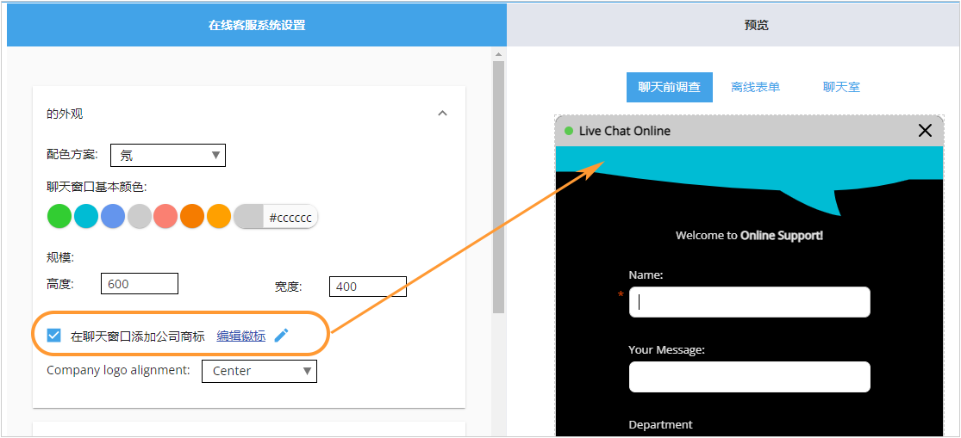Open Company logo alignment dropdown
This screenshot has height=438, width=961.
259,371
